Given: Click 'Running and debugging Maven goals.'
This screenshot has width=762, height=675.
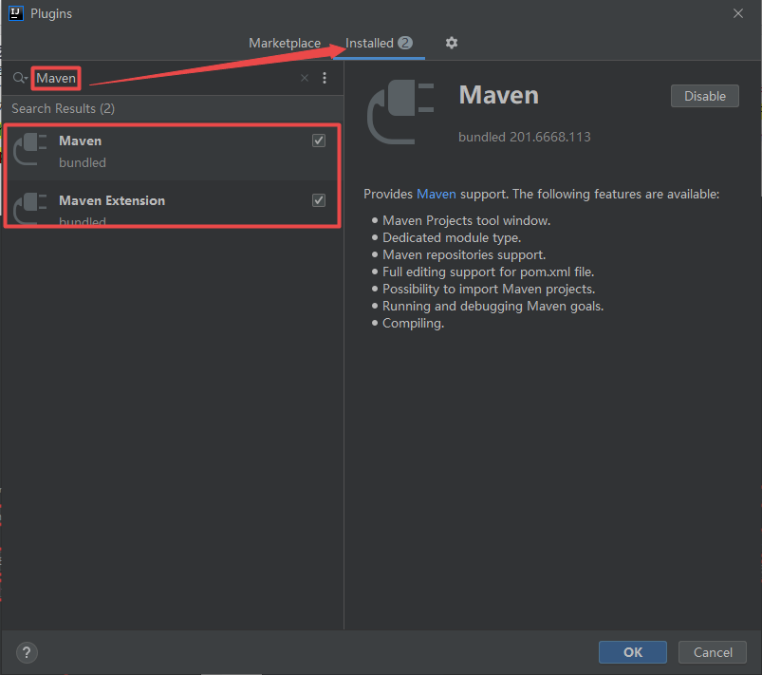Looking at the screenshot, I should point(493,306).
